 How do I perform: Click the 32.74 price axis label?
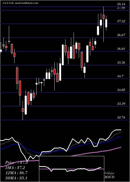[x=121, y=118]
